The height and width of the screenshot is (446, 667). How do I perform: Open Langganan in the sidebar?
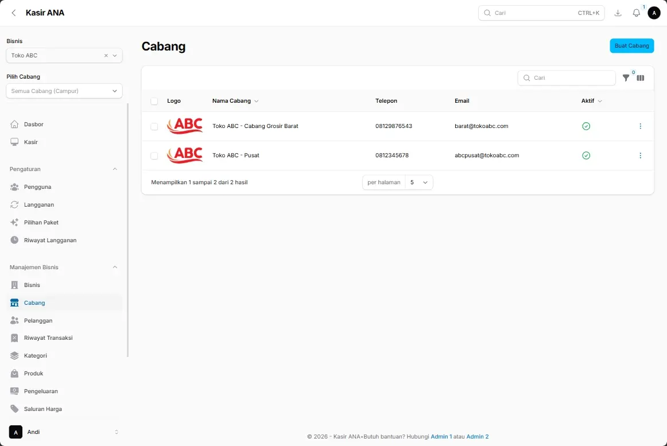click(64, 205)
